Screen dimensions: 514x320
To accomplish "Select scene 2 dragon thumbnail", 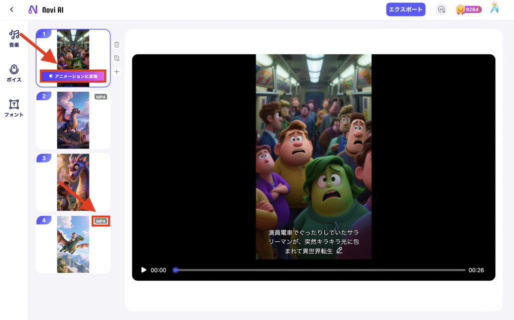I will coord(73,120).
